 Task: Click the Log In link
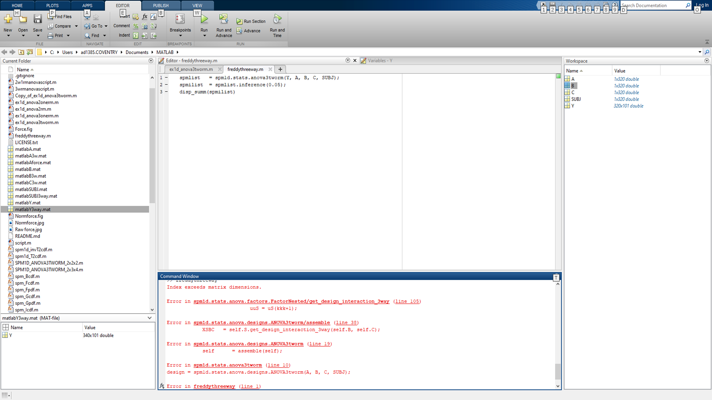701,5
